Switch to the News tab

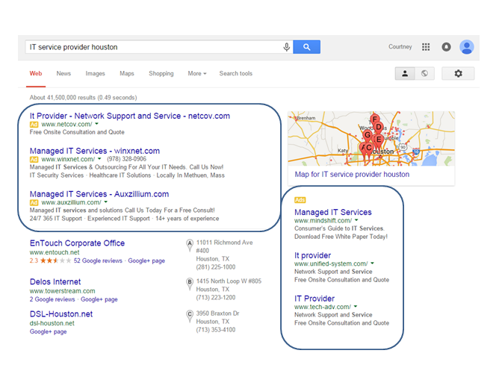[63, 73]
